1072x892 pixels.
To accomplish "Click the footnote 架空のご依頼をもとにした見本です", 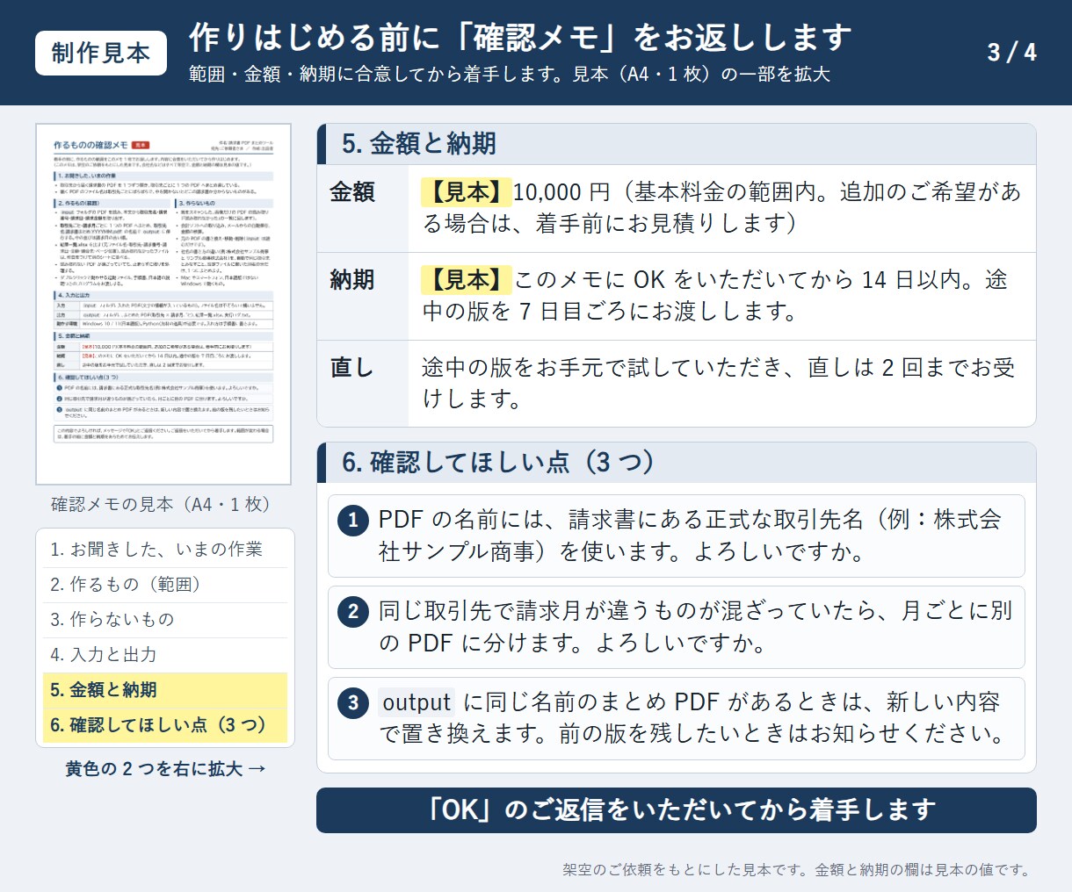I will coord(687,870).
